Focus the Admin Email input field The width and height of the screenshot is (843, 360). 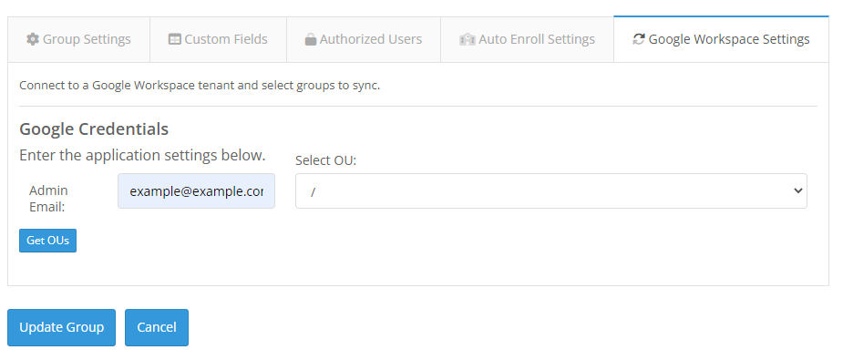pos(196,190)
